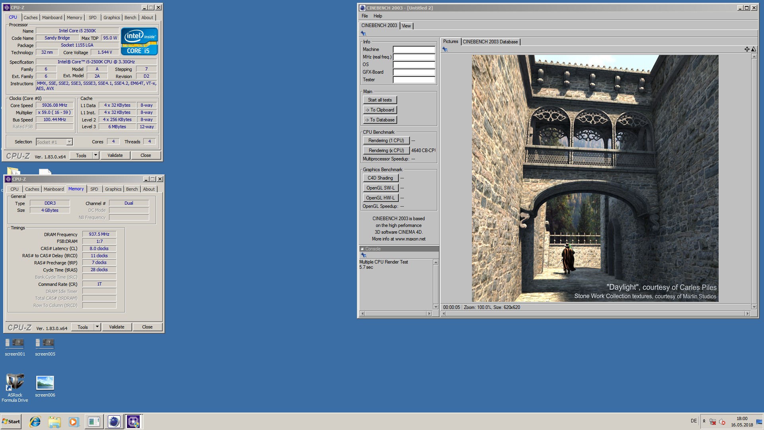
Task: Click Close in the lower CPU-Z window
Action: click(x=147, y=327)
